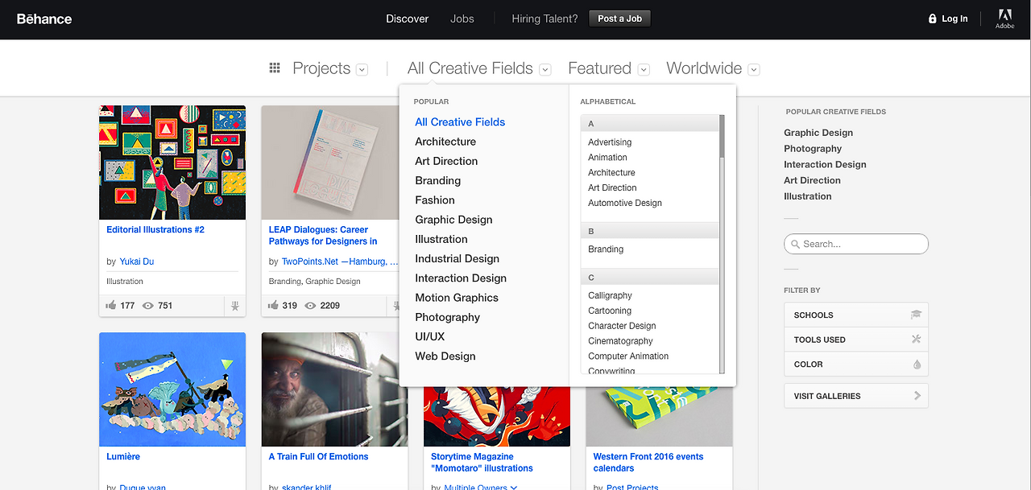Click the Post a Job button
This screenshot has height=490, width=1031.
coord(619,18)
